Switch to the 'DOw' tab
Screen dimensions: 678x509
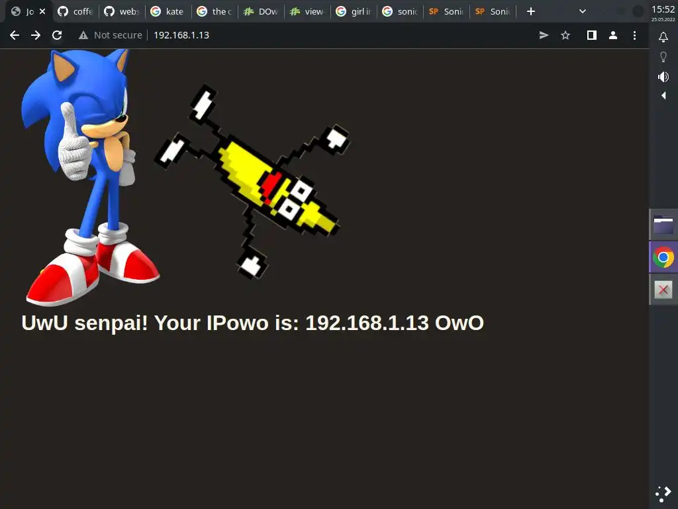(x=261, y=11)
